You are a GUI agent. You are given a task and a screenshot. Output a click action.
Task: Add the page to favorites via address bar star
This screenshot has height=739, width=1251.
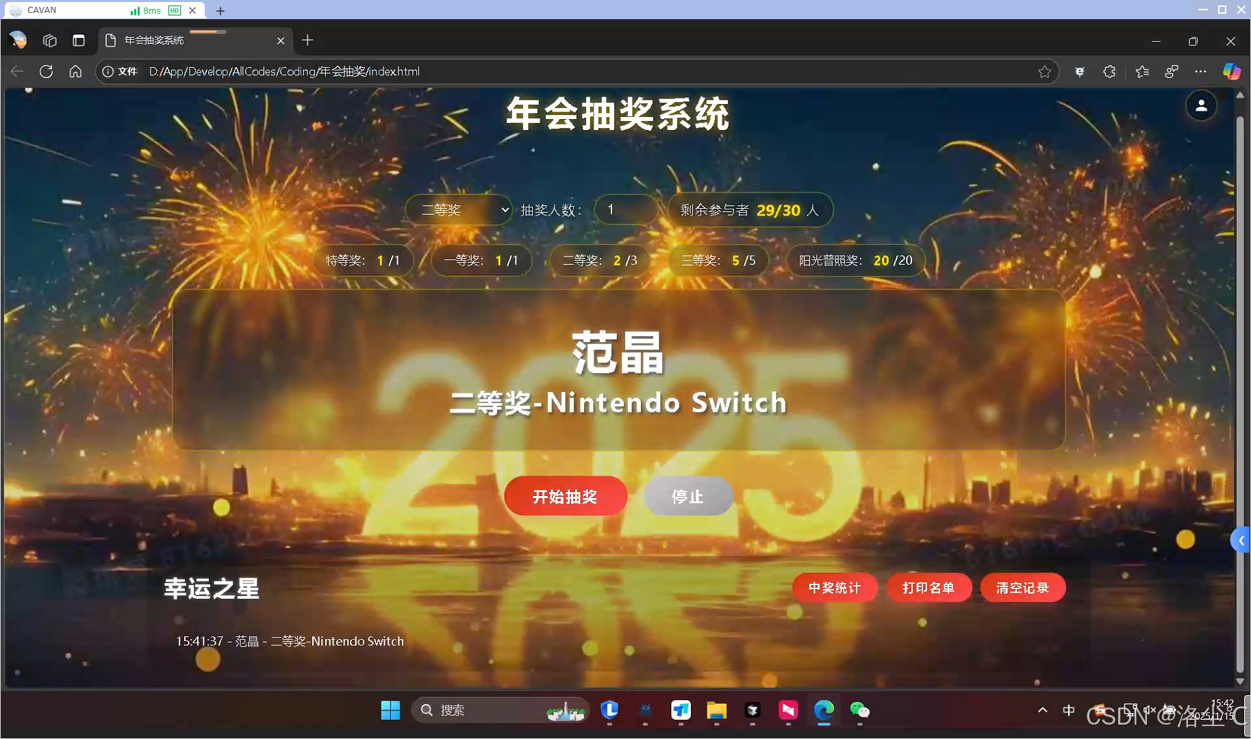[x=1044, y=71]
